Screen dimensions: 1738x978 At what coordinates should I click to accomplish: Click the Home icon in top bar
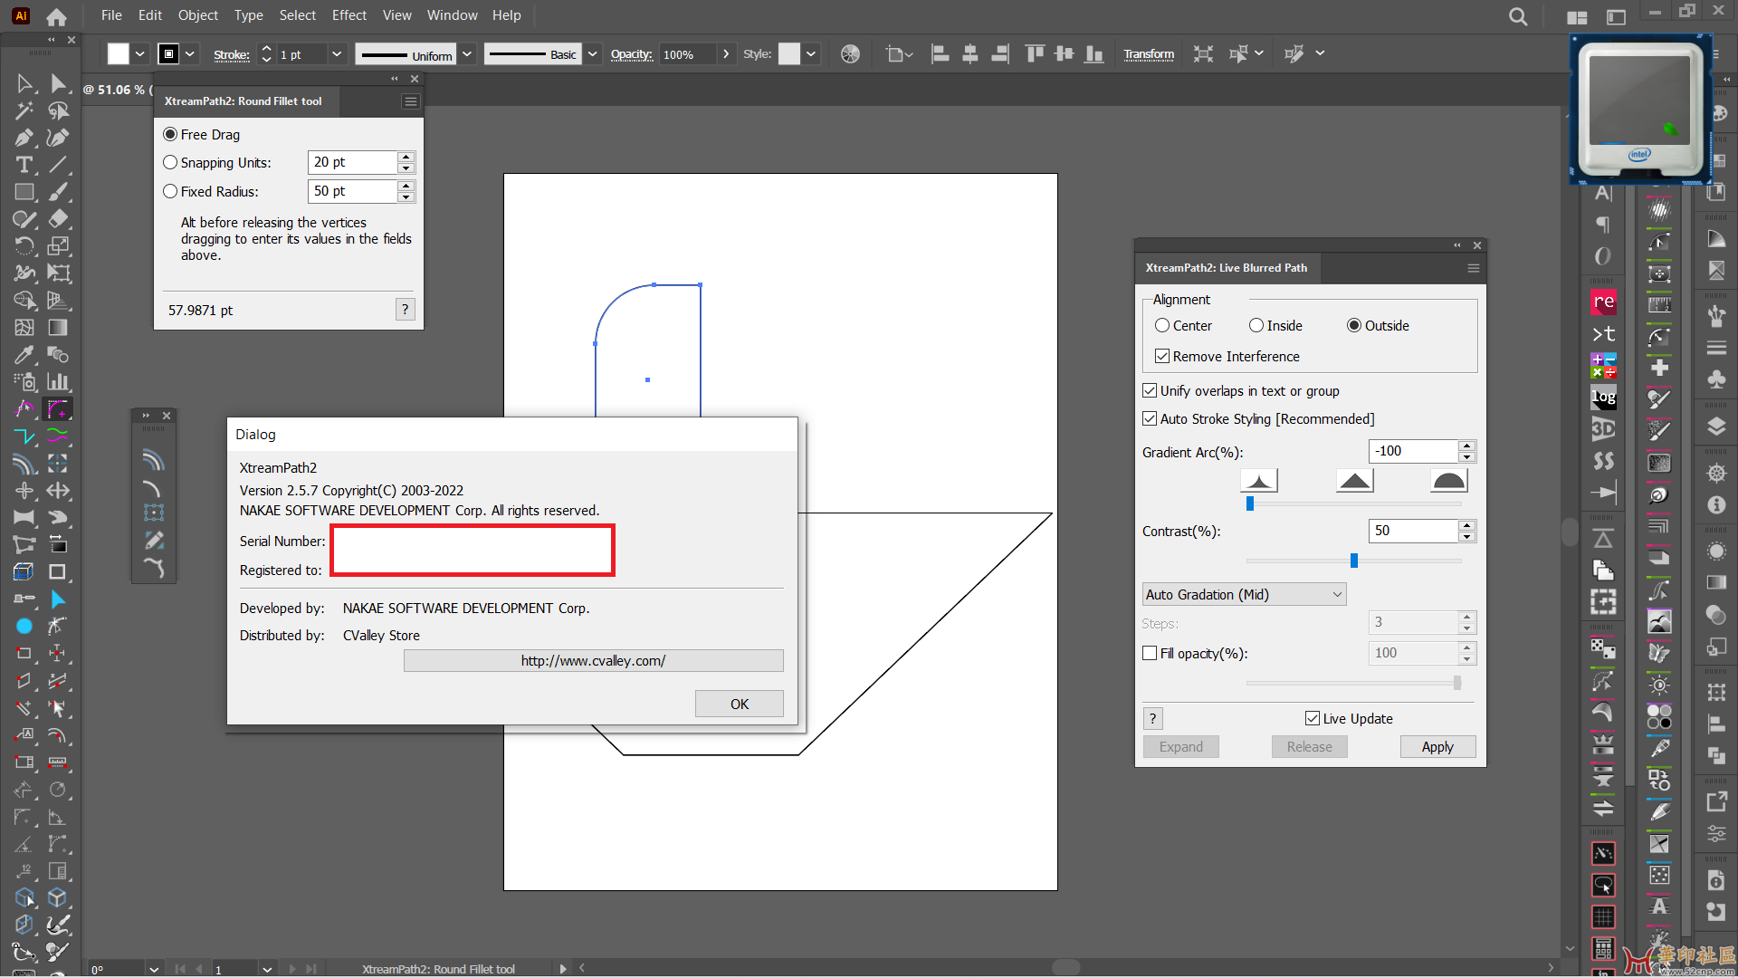pyautogui.click(x=56, y=16)
